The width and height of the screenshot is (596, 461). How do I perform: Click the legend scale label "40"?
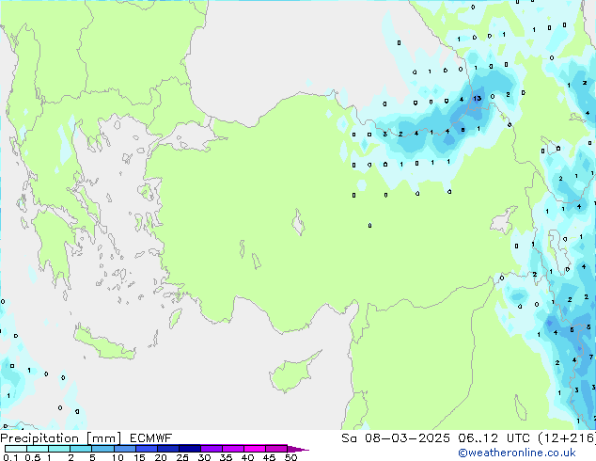coord(247,457)
